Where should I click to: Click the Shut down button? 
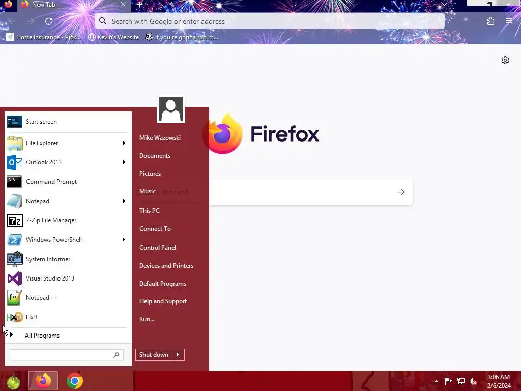point(154,355)
